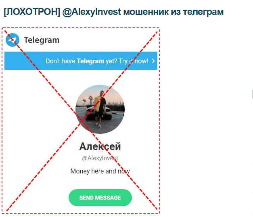The width and height of the screenshot is (253, 217).
Task: Click the "Money here and now" bio text
Action: (100, 171)
